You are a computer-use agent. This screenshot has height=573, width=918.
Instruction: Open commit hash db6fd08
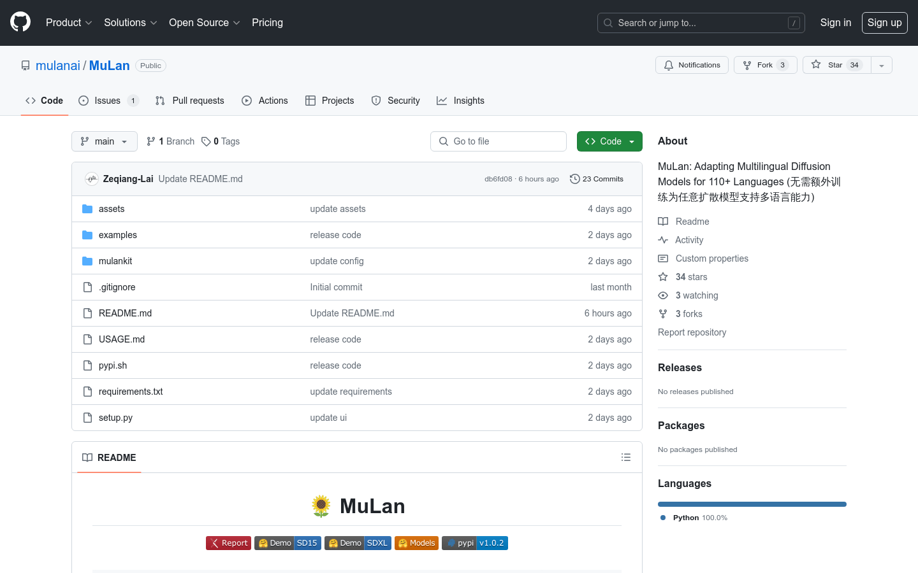tap(498, 179)
